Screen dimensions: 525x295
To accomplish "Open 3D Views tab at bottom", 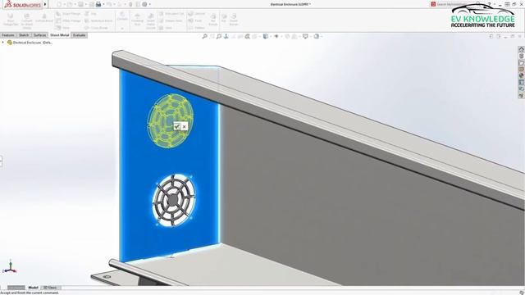I will pos(50,288).
